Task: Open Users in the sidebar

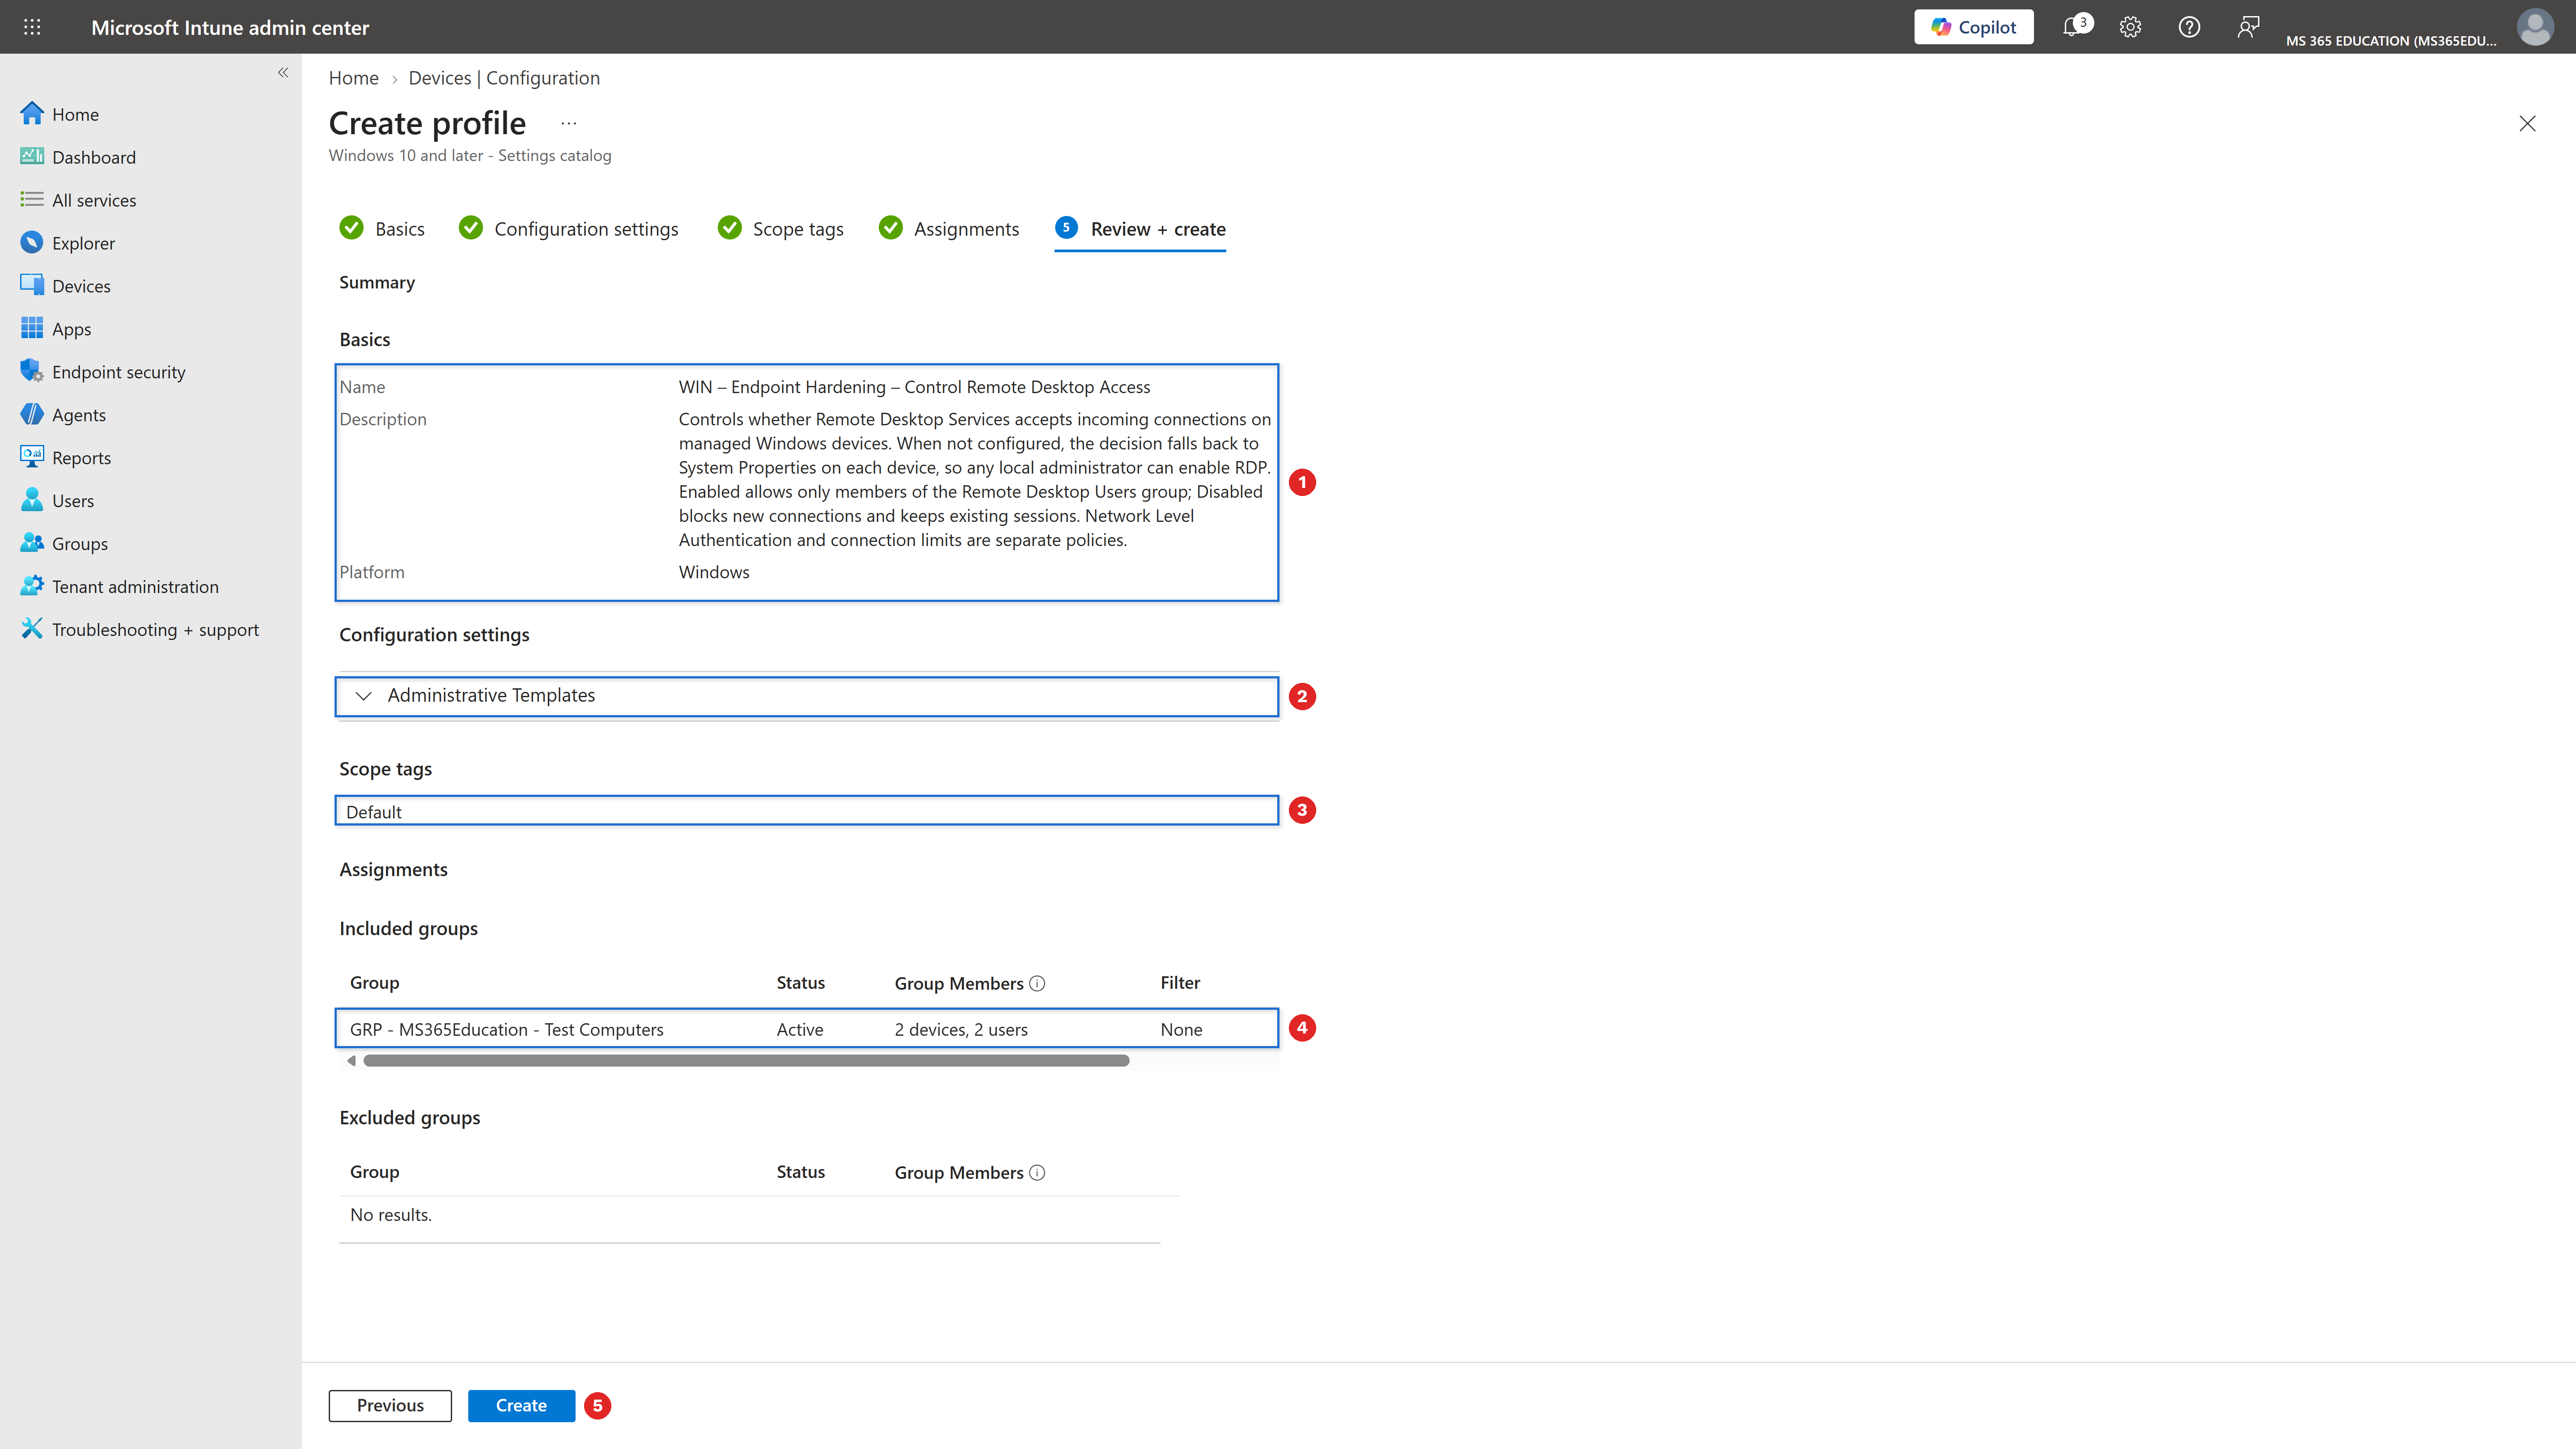Action: (x=72, y=501)
